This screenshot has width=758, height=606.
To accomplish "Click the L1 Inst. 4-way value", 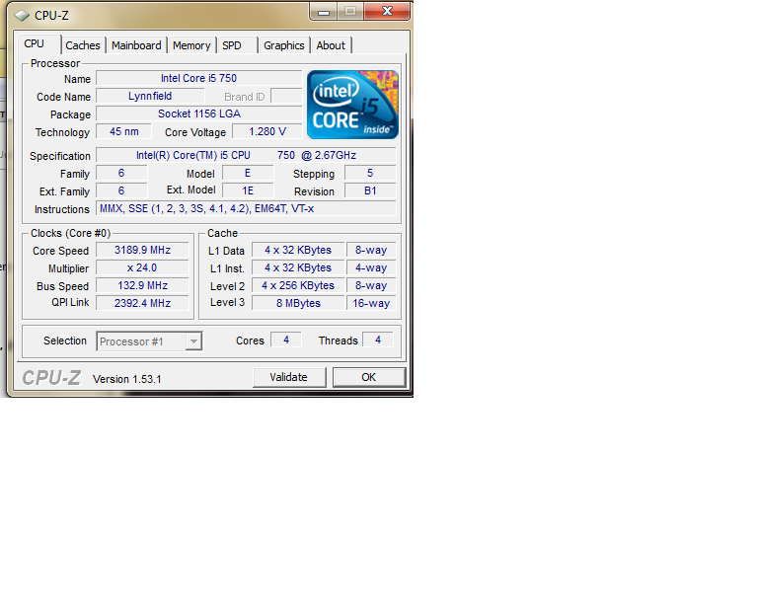I will [x=371, y=267].
